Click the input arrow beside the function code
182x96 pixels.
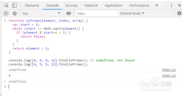tap(5, 21)
